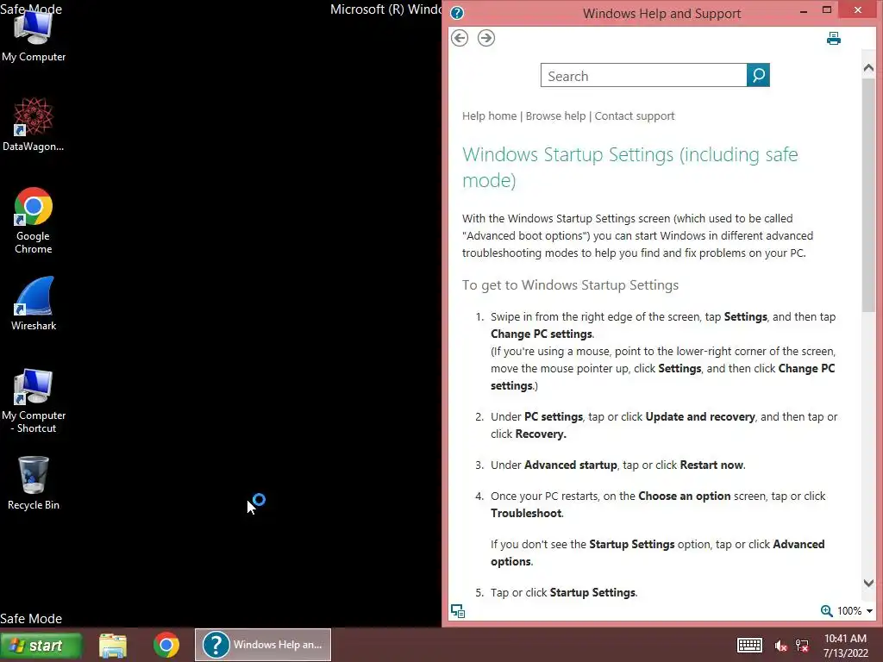This screenshot has height=662, width=883.
Task: Select the Google Chrome desktop icon
Action: click(34, 220)
